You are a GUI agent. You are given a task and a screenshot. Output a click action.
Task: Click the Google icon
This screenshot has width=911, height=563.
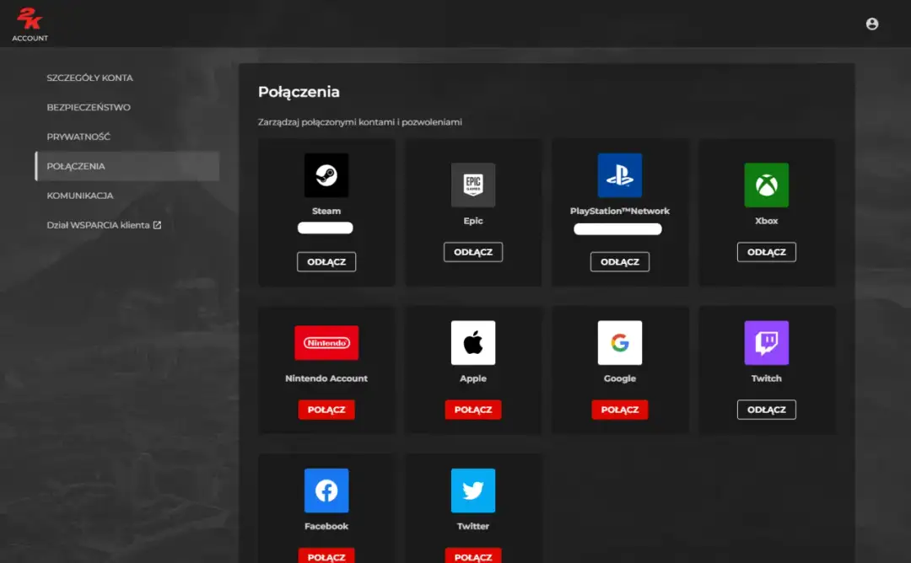pyautogui.click(x=620, y=343)
